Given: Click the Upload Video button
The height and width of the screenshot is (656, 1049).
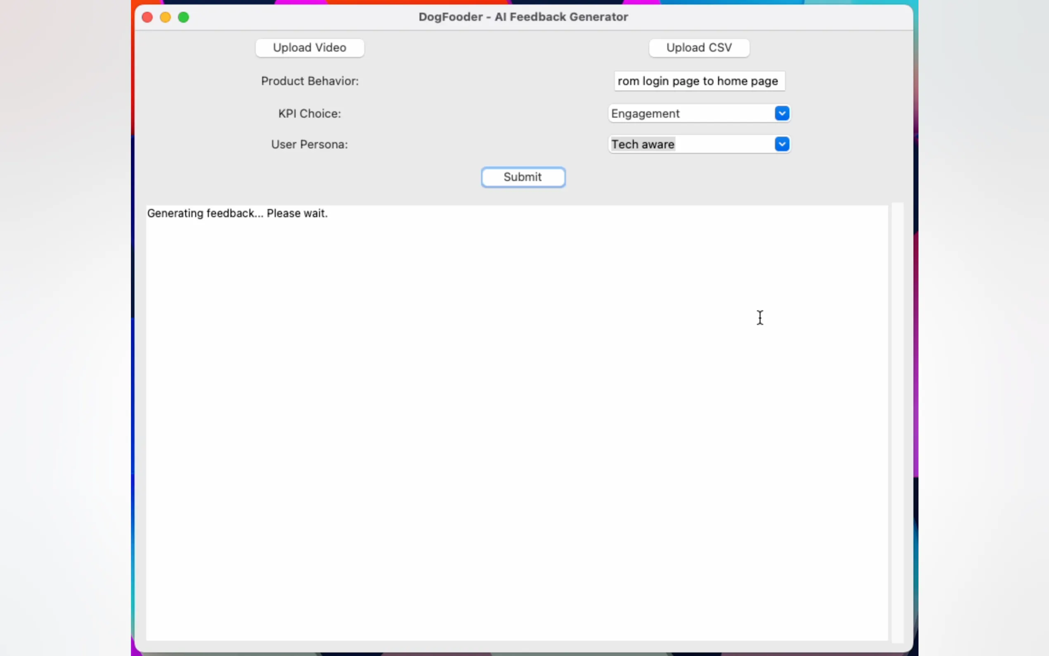Looking at the screenshot, I should pos(309,48).
